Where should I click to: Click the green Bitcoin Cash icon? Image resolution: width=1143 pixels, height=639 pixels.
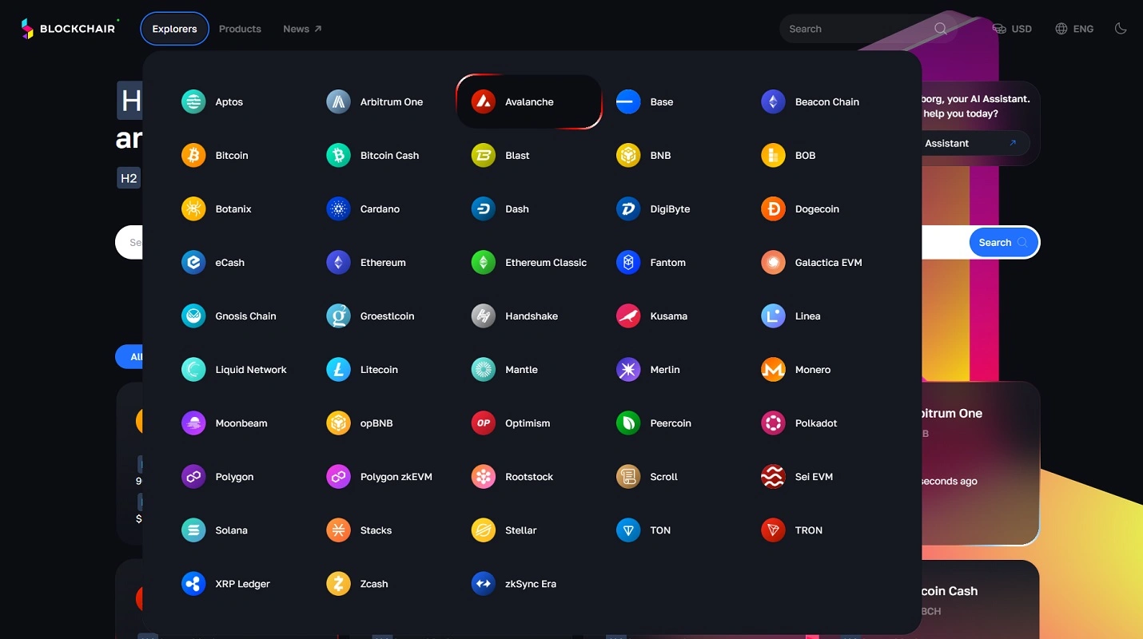click(338, 155)
